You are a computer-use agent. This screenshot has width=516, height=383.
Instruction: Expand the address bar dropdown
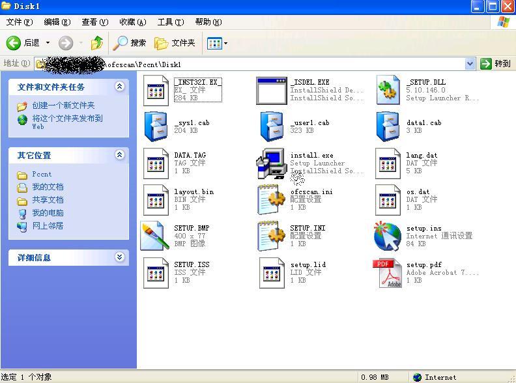pos(470,64)
